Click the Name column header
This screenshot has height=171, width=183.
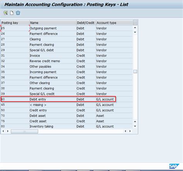pyautogui.click(x=53, y=23)
